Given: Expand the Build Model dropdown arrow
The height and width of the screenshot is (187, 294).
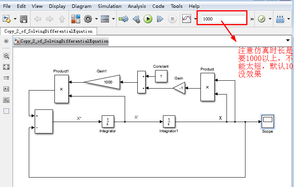Looking at the screenshot, I should coord(288,19).
